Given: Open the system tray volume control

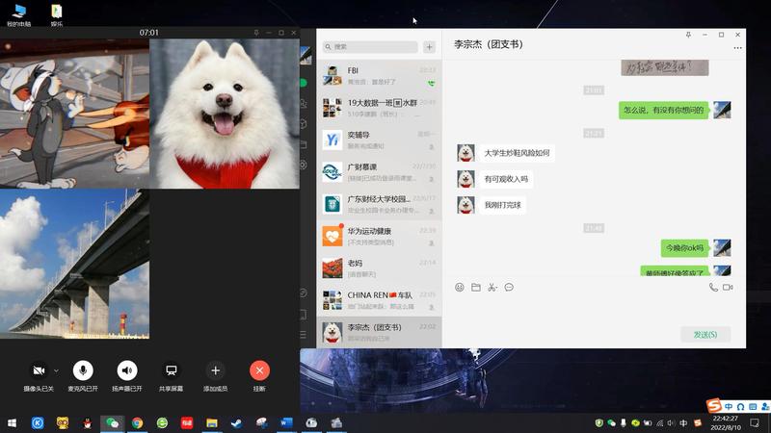Looking at the screenshot, I should 671,422.
